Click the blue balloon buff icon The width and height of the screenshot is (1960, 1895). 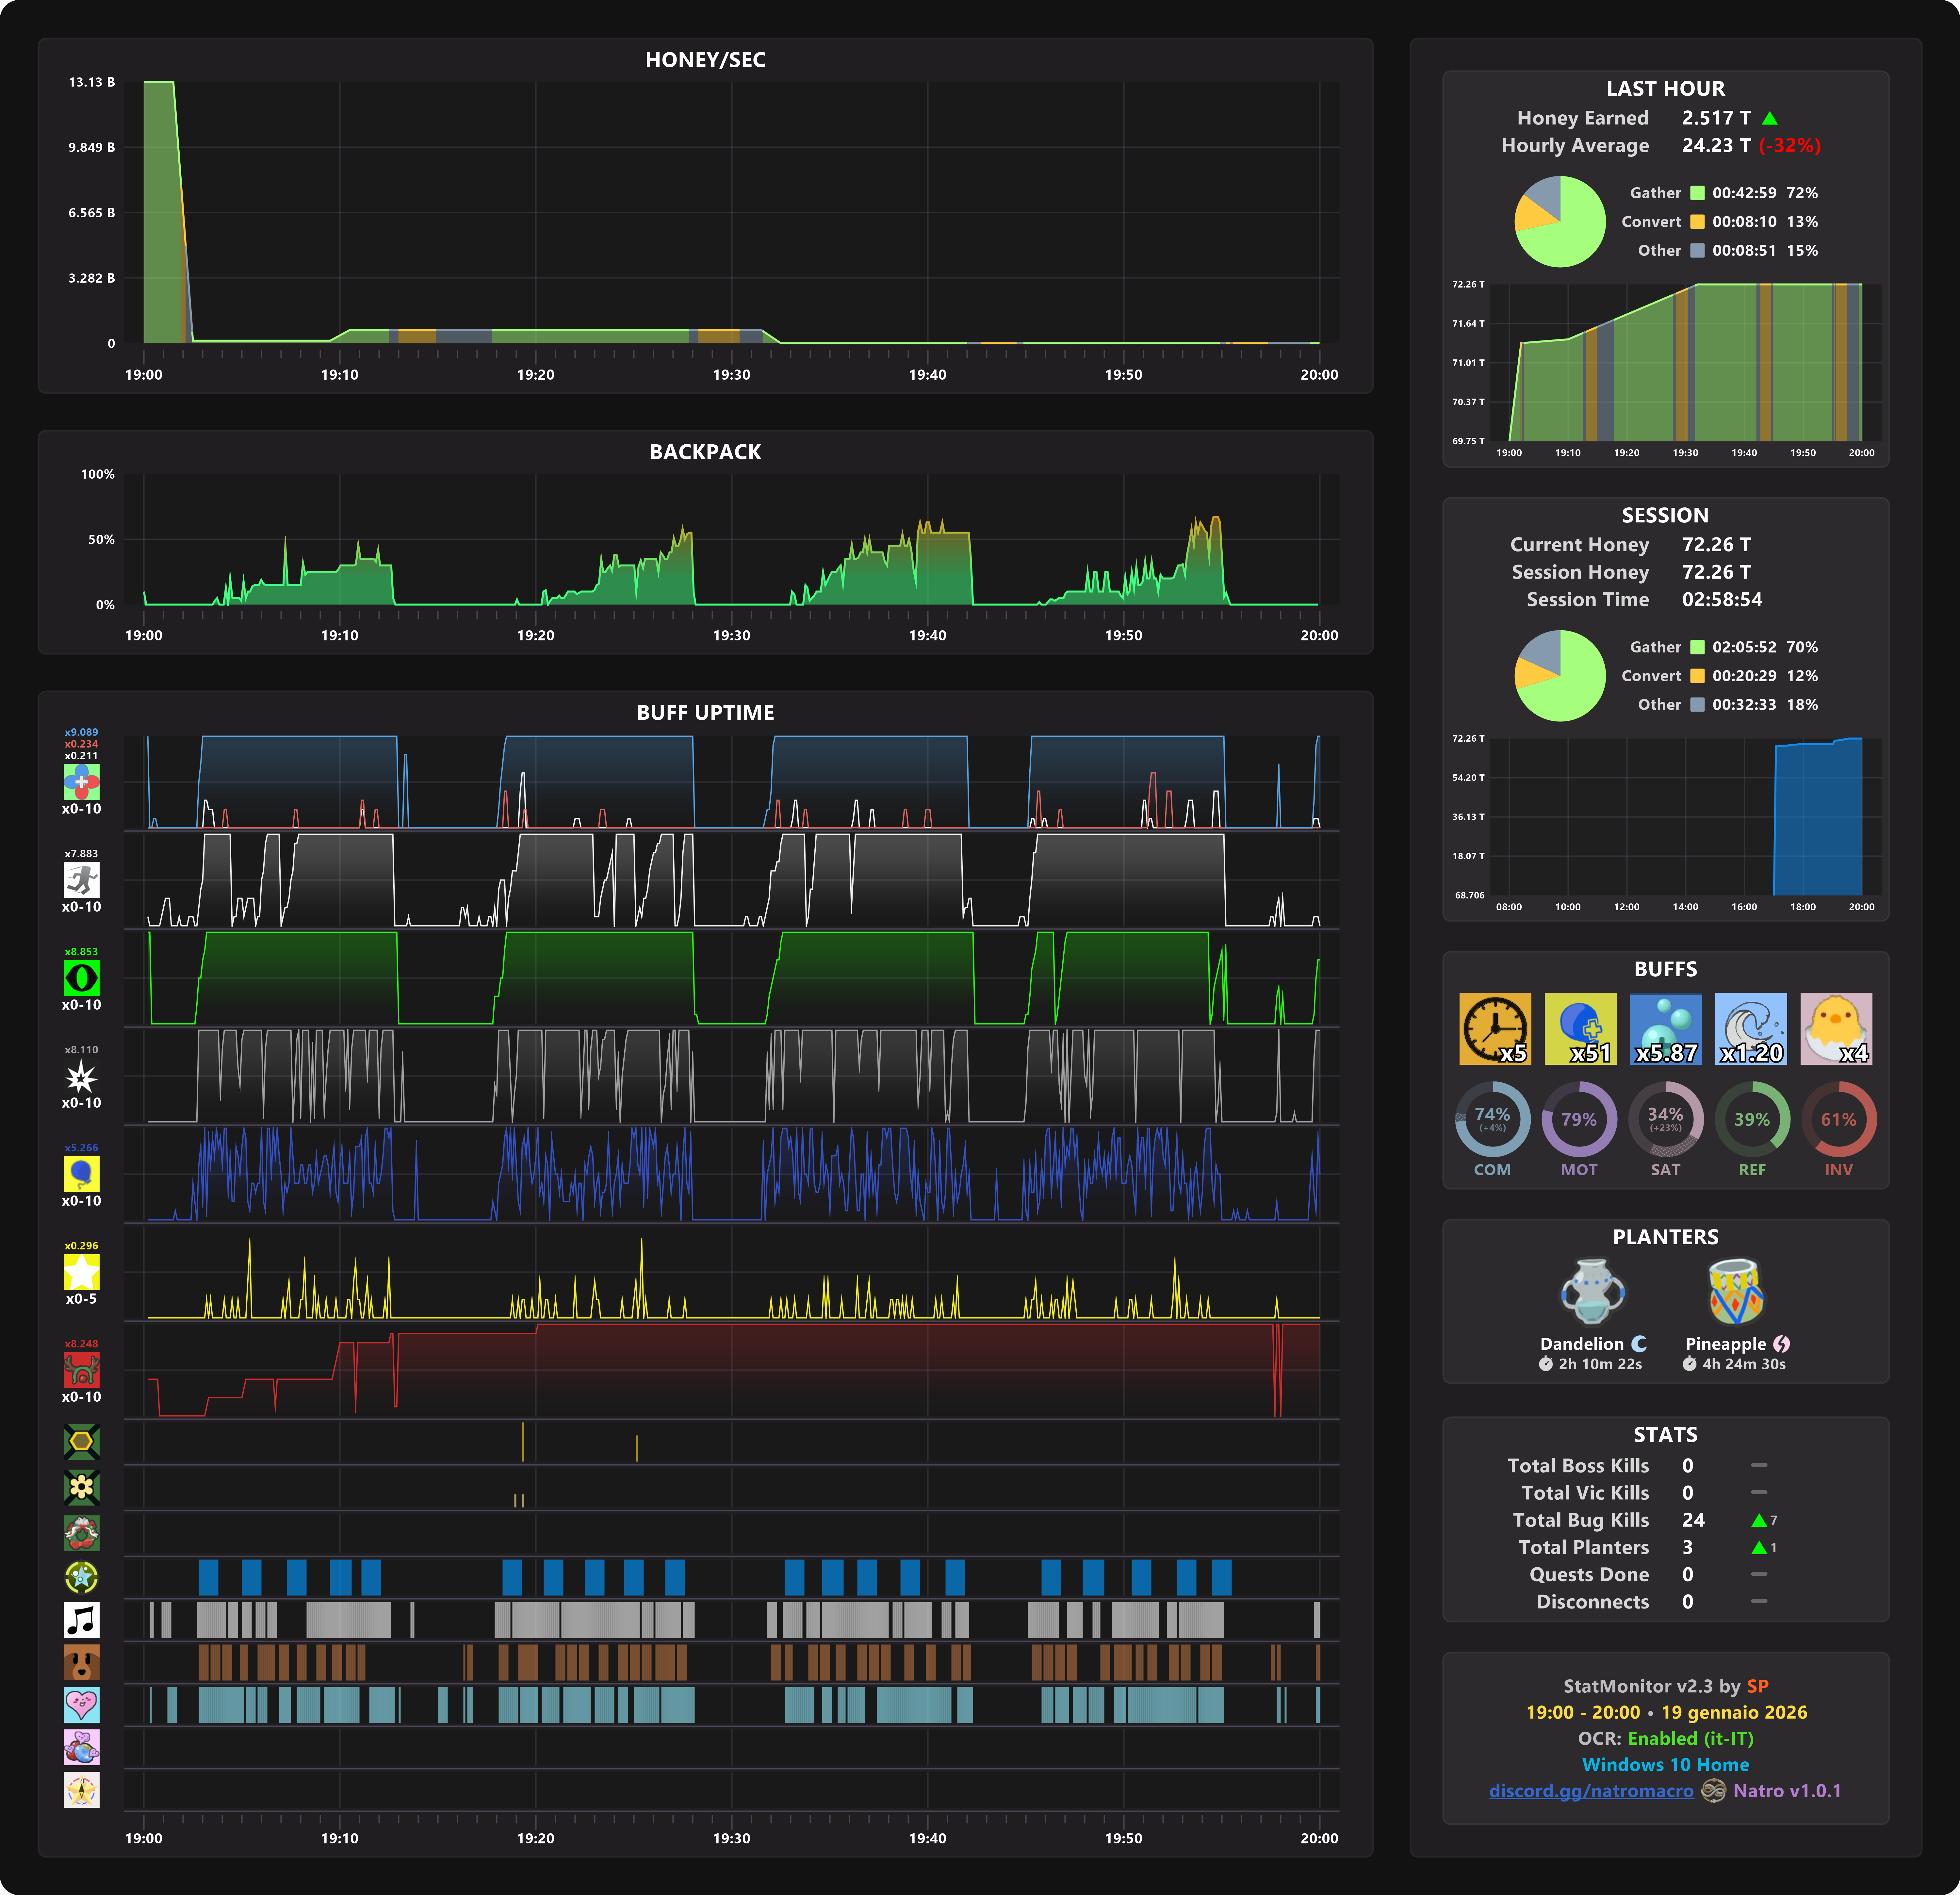[x=81, y=1174]
